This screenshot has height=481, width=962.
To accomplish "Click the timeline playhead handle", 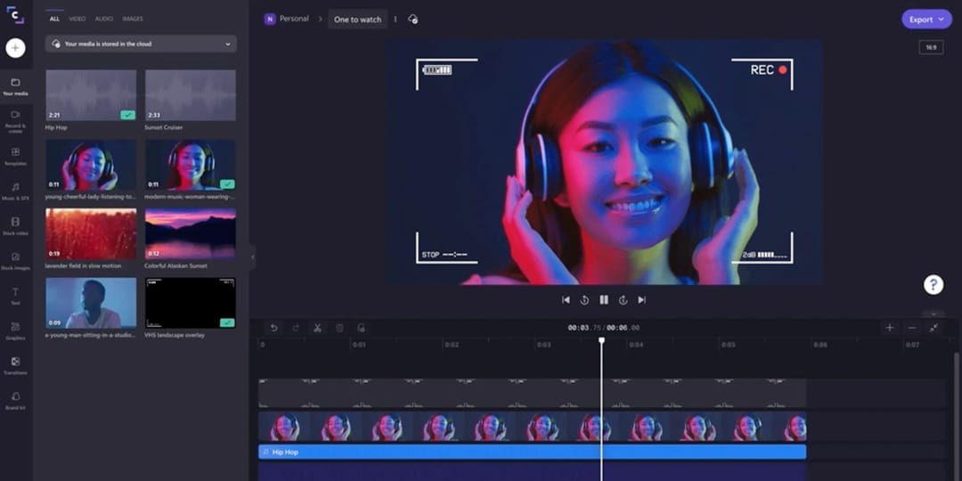I will 601,340.
